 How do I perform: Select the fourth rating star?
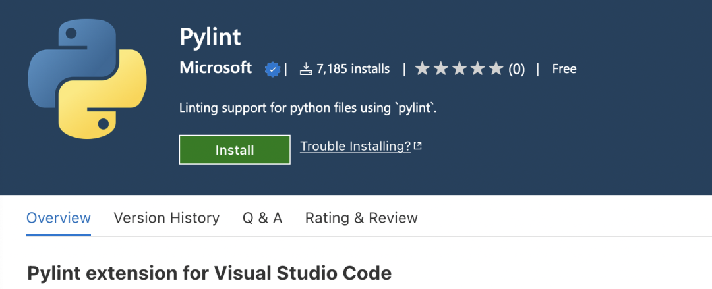pos(478,69)
